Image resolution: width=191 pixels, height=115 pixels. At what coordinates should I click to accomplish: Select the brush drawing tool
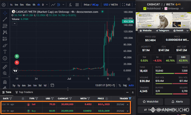[x=5, y=45]
